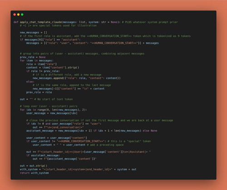Click the line appending assistant_message['content'] to out
Image resolution: width=227 pixels, height=190 pixels.
point(64,159)
